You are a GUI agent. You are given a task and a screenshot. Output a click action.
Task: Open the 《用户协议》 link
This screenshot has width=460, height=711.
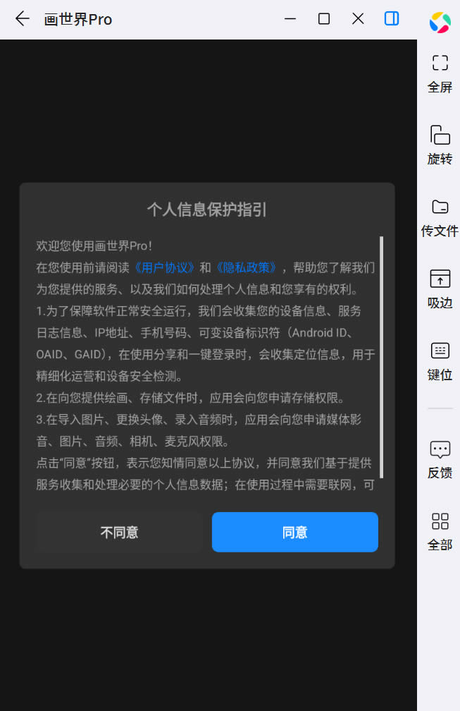[x=164, y=267]
